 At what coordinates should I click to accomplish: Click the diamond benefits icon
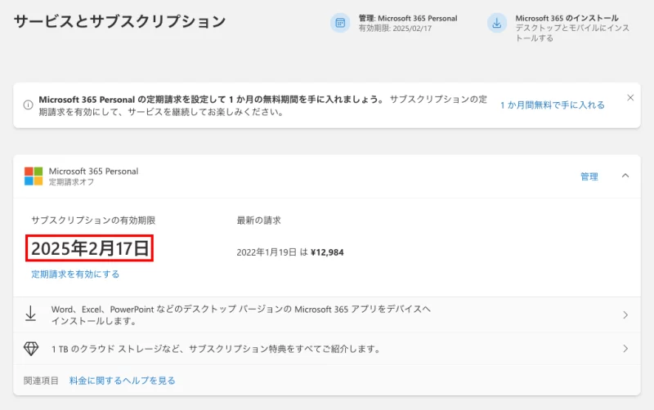pos(31,349)
